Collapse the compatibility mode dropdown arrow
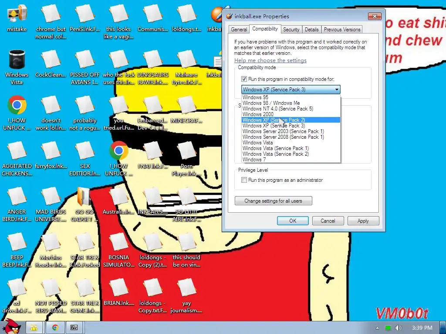Screen dimensions: 446x334 [x=337, y=90]
